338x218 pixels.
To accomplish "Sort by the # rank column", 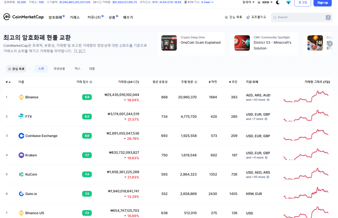I will point(8,82).
